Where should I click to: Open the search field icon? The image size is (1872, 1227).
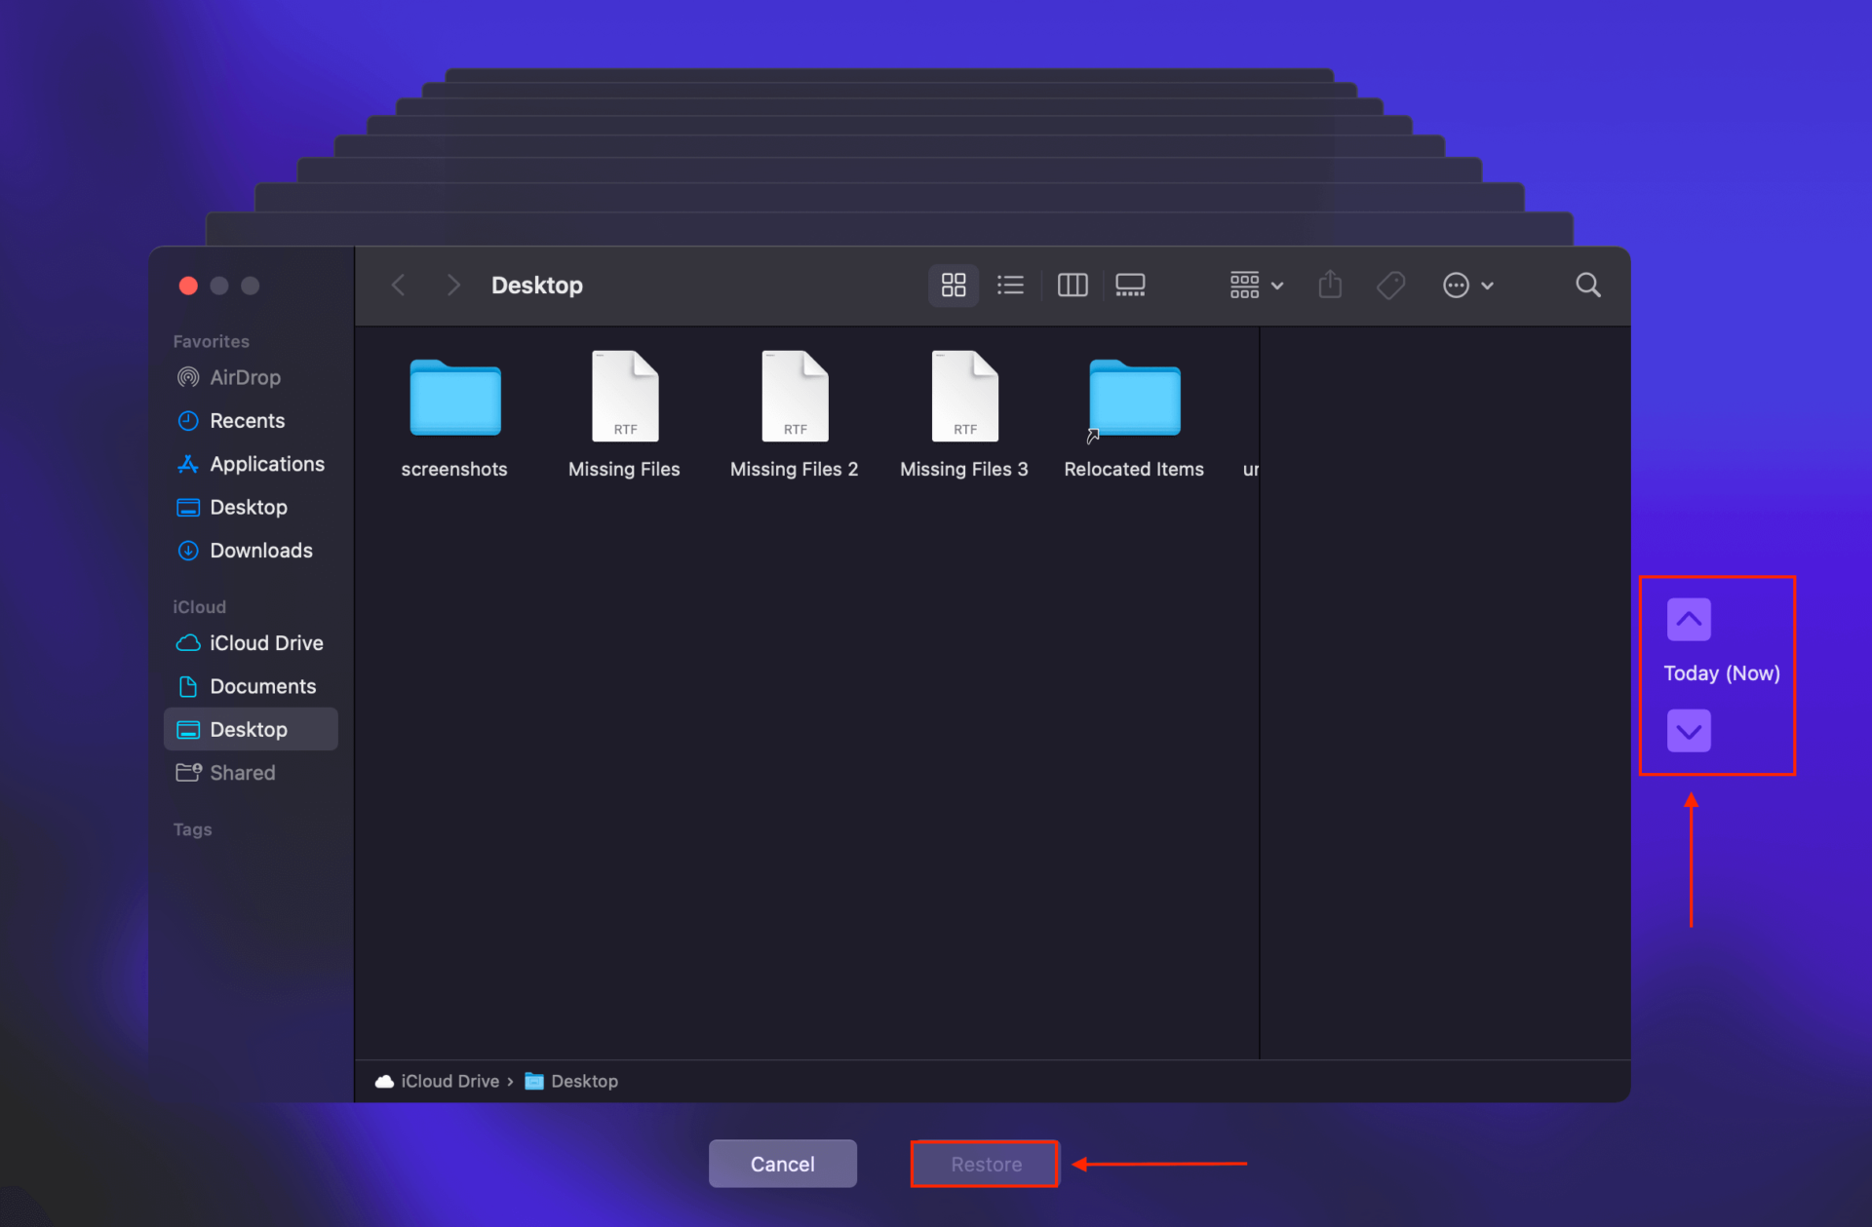pos(1587,285)
